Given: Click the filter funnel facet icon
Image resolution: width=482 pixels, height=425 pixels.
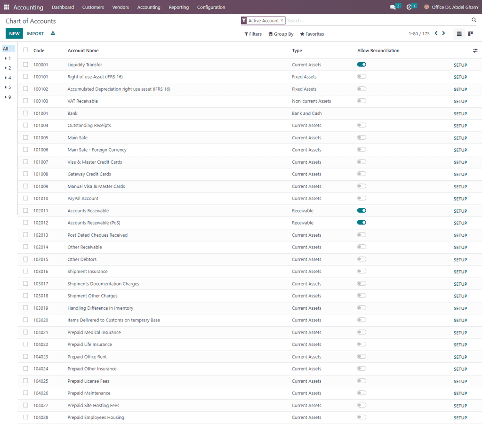Looking at the screenshot, I should click(x=244, y=21).
